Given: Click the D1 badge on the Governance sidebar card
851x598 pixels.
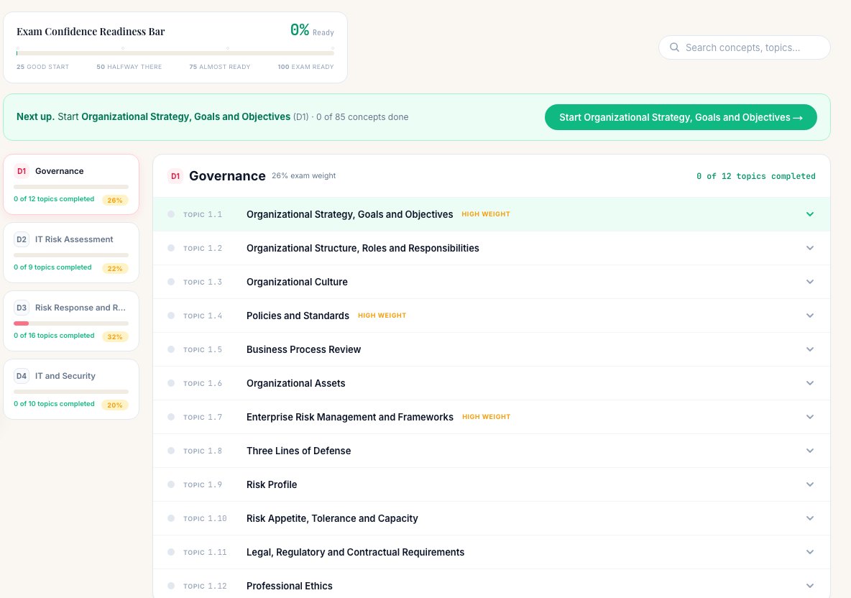Looking at the screenshot, I should [22, 171].
